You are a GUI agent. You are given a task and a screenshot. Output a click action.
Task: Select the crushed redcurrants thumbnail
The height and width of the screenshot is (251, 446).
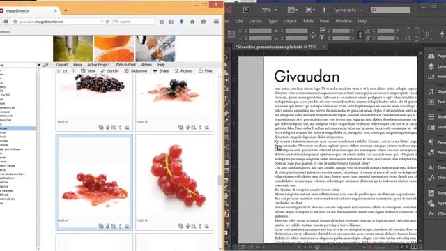(x=94, y=182)
